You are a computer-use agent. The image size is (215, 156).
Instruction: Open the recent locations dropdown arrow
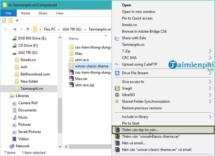[21, 29]
